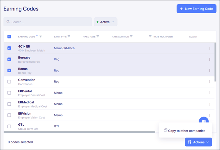Open the Rate Addition column filter
The image size is (220, 150).
[x=131, y=37]
